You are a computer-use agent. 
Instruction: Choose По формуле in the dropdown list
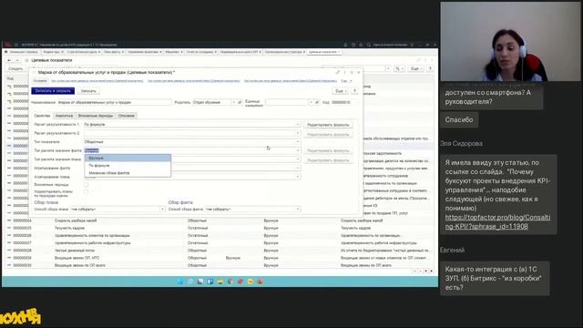tap(128, 166)
